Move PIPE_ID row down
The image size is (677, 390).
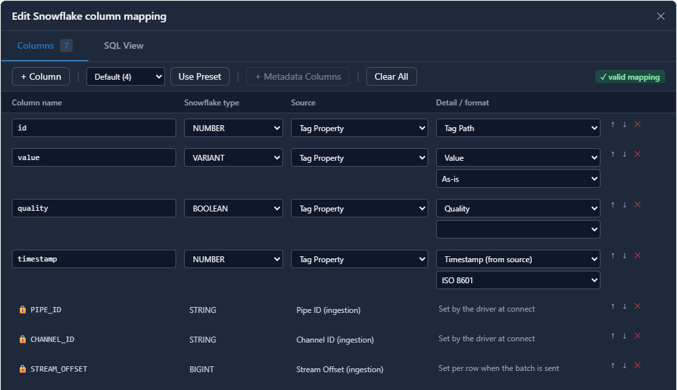[x=624, y=306]
